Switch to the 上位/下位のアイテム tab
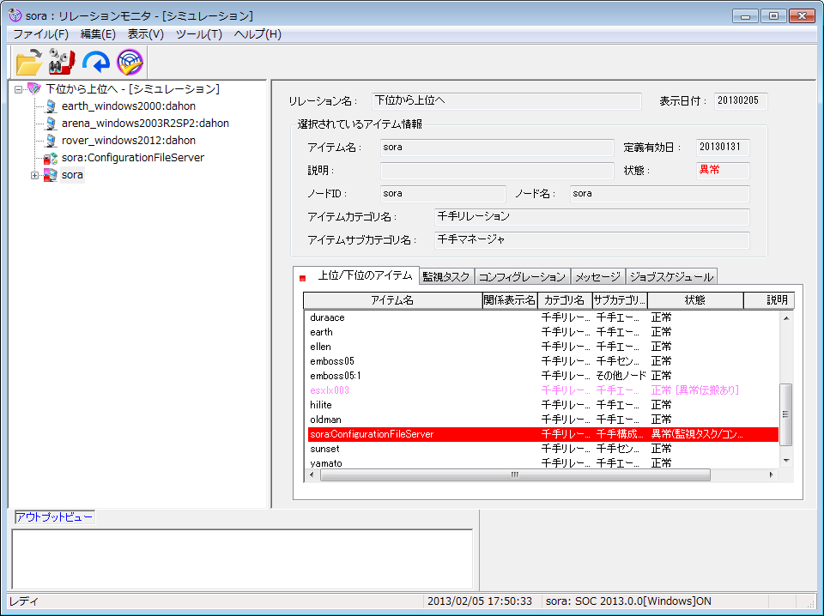824x616 pixels. point(355,275)
